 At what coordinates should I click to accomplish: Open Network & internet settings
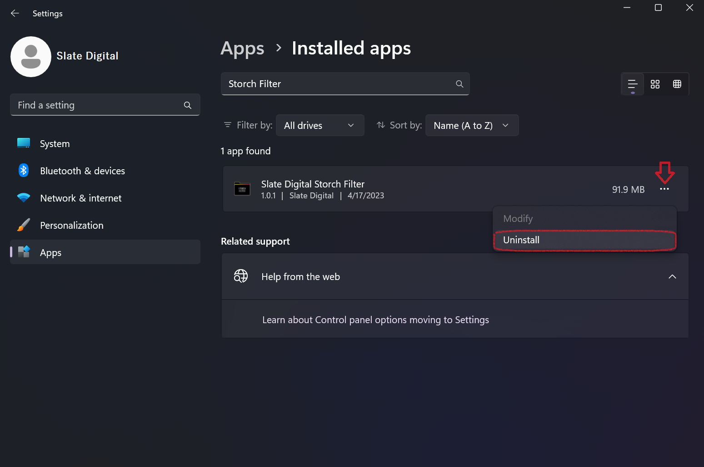tap(105, 198)
